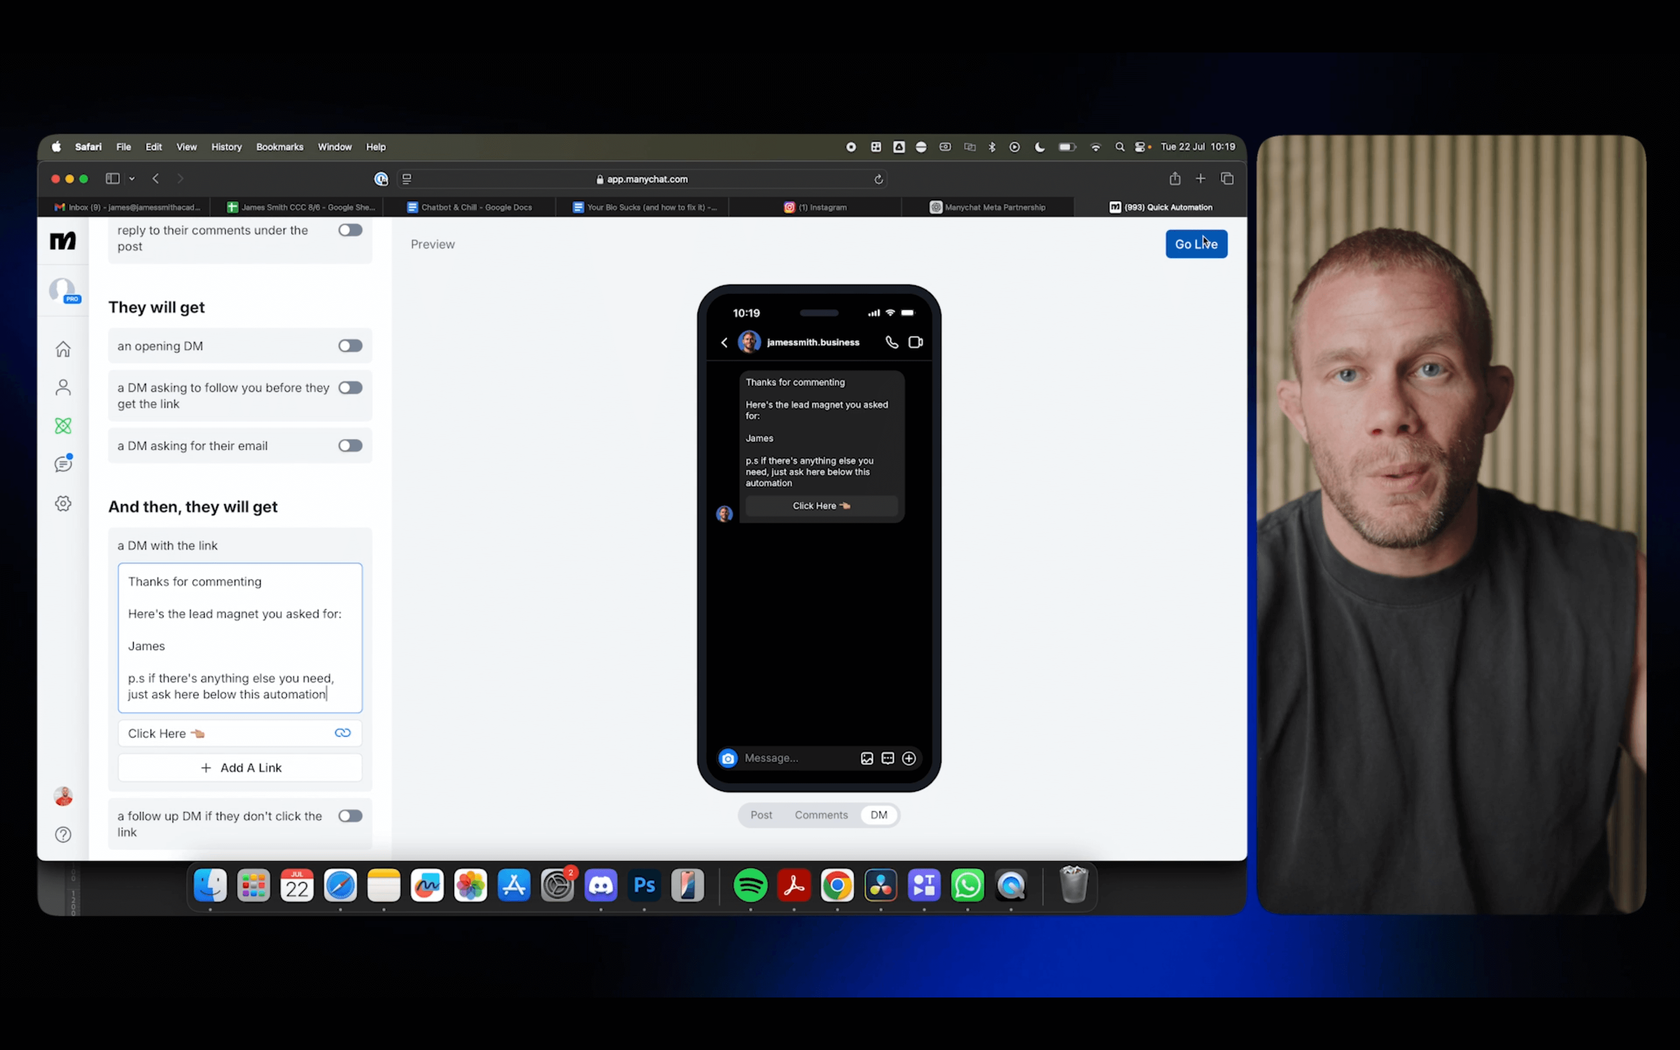Click the Help question mark icon
This screenshot has width=1680, height=1050.
[63, 835]
